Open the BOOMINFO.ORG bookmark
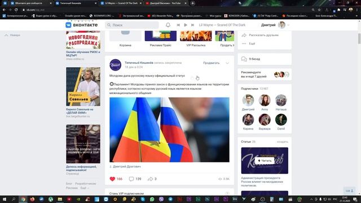This screenshot has width=361, height=203. [102, 16]
